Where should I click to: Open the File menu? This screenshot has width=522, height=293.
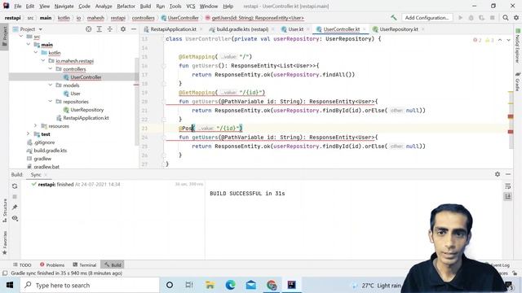(x=18, y=6)
